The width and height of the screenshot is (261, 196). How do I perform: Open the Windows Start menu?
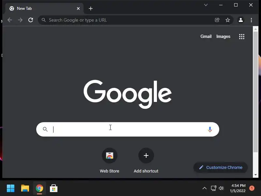click(11, 188)
